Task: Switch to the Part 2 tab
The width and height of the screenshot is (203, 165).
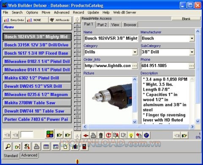Action: point(102,25)
